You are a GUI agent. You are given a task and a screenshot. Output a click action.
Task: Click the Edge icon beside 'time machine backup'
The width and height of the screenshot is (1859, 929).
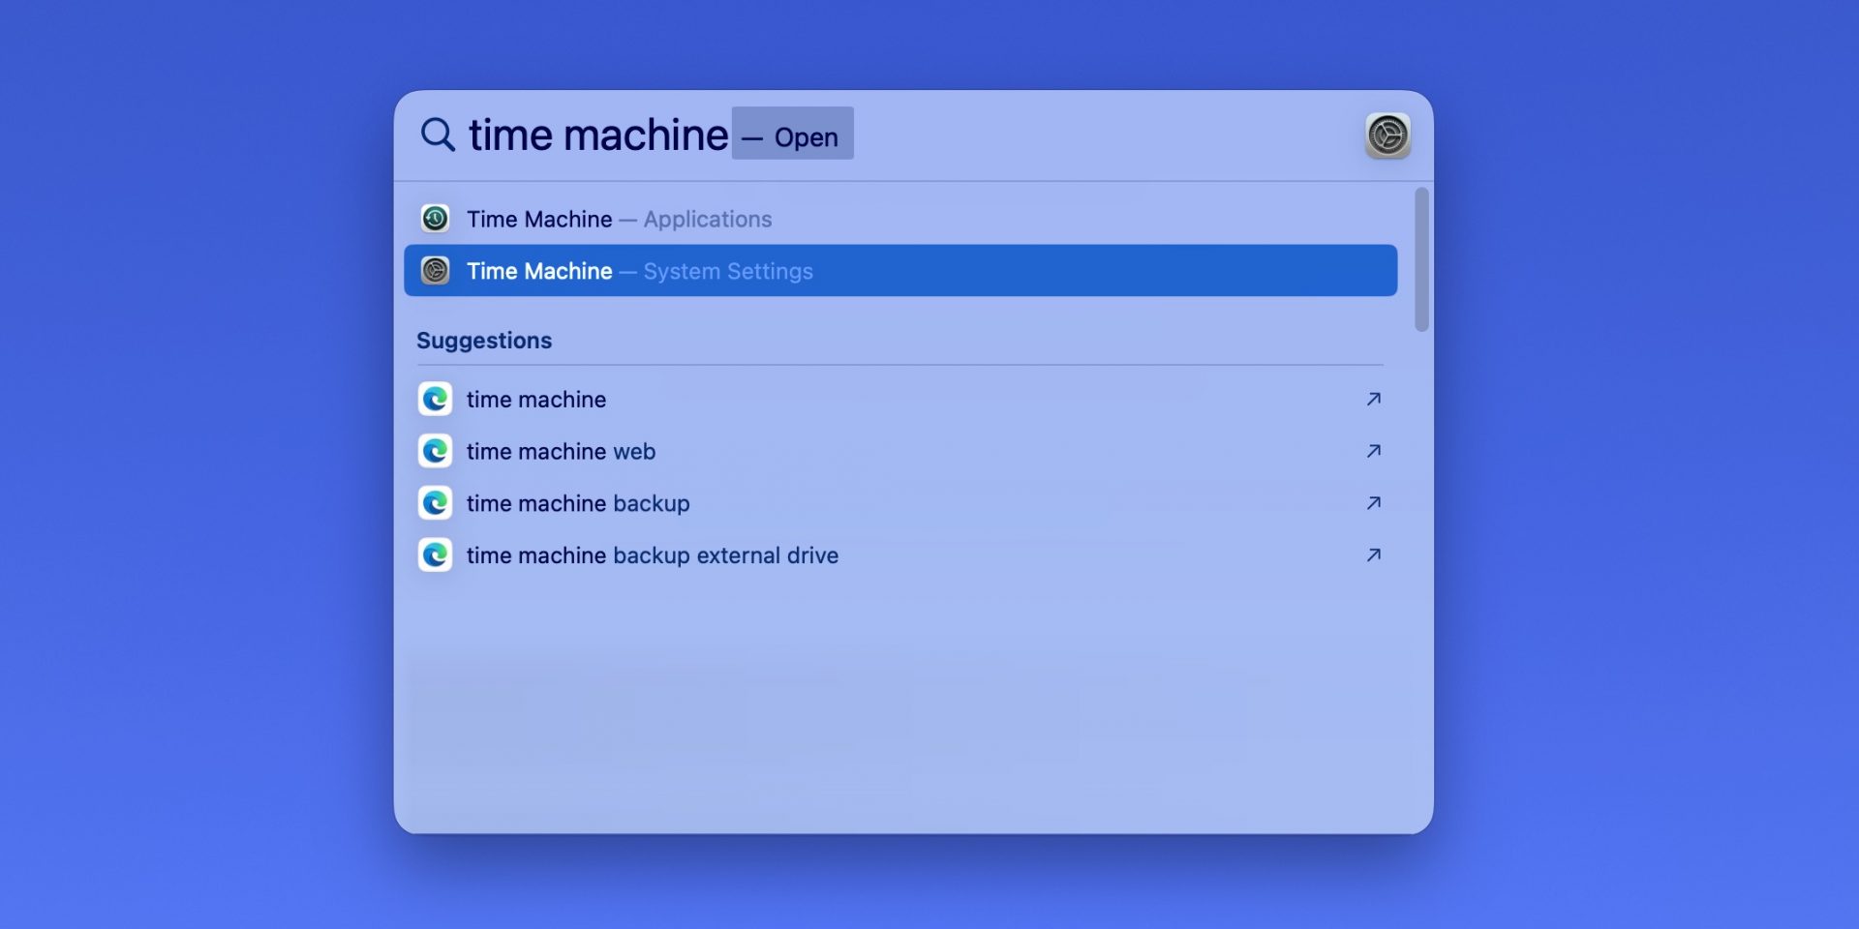click(x=436, y=503)
